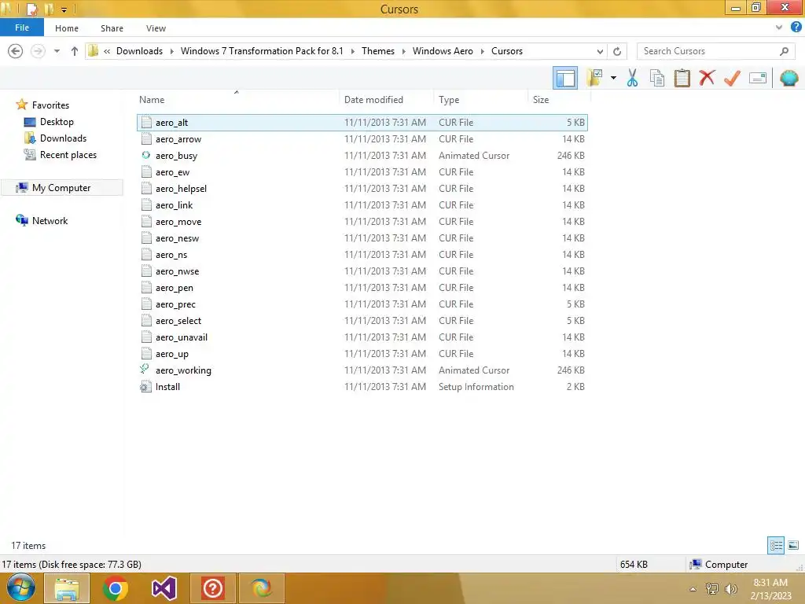Image resolution: width=805 pixels, height=604 pixels.
Task: Open the red question mark taskbar app
Action: tap(212, 588)
